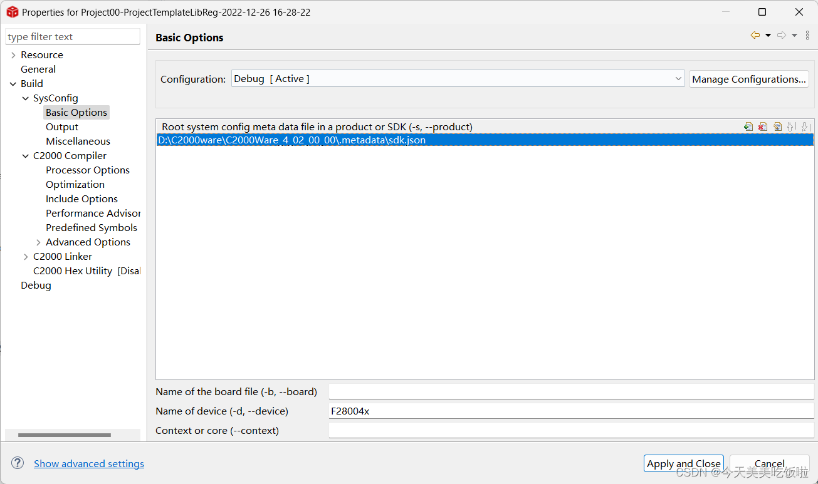The width and height of the screenshot is (818, 484).
Task: Select Performance Advisor
Action: click(x=93, y=214)
